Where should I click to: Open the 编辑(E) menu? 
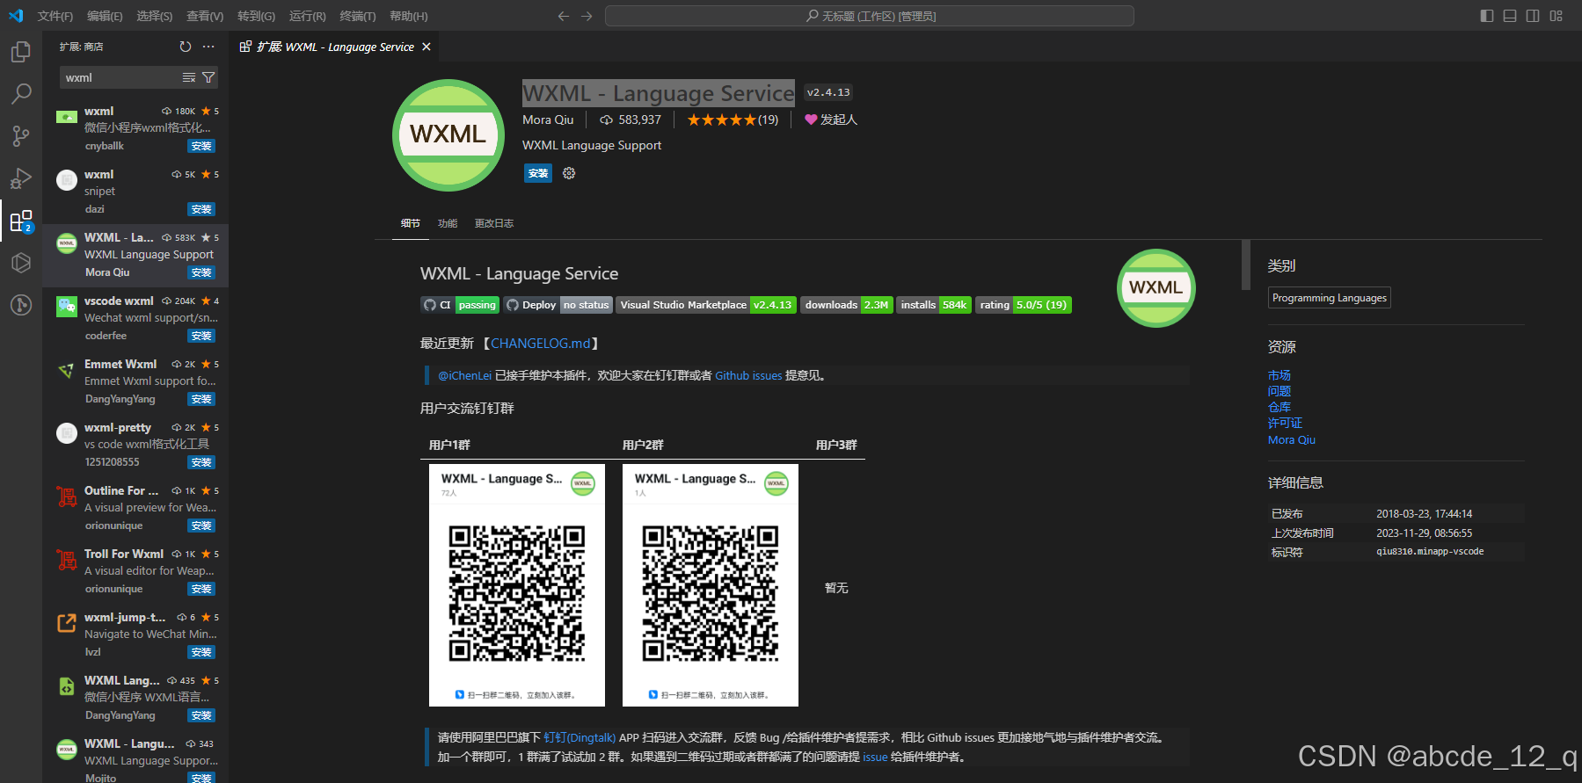pos(105,16)
